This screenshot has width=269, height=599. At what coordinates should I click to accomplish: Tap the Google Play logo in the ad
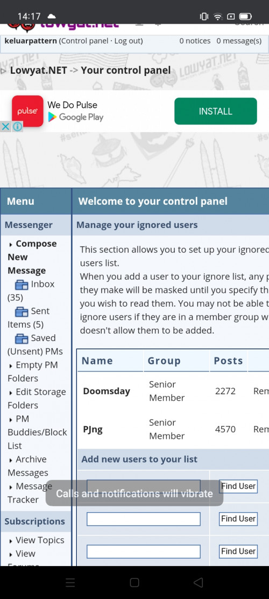[75, 118]
